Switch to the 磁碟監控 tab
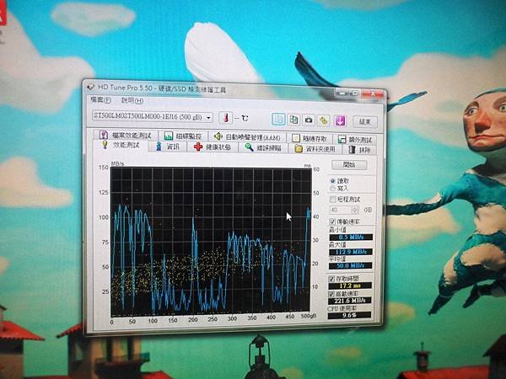506x379 pixels. coord(183,136)
